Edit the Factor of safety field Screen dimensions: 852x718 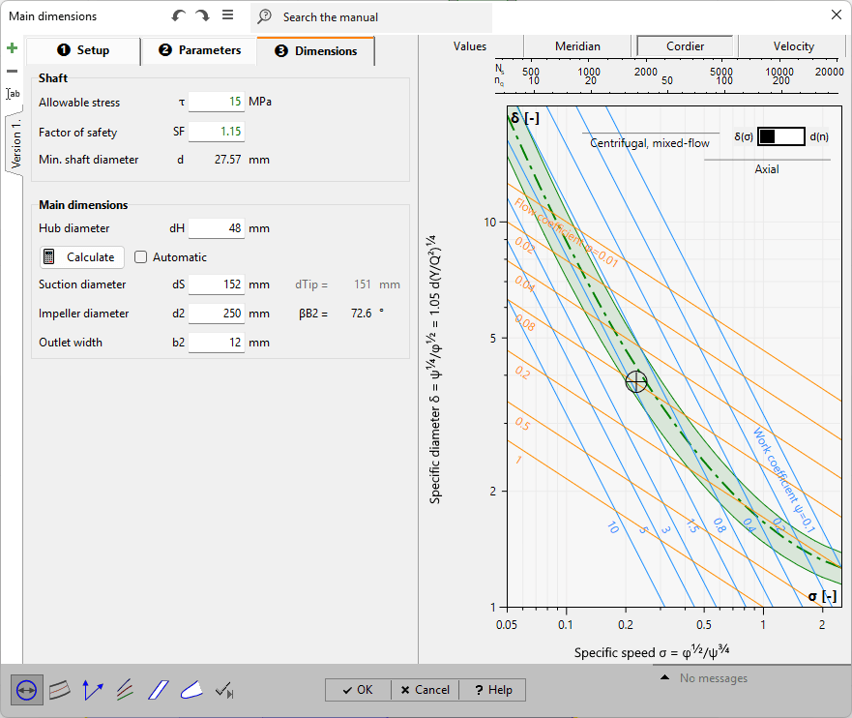pos(217,131)
